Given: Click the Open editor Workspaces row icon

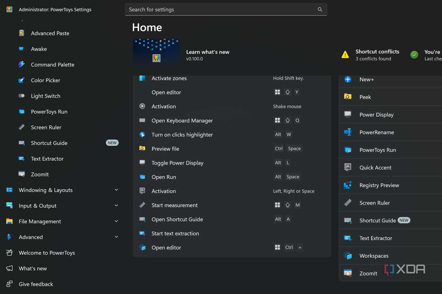Looking at the screenshot, I should point(142,247).
